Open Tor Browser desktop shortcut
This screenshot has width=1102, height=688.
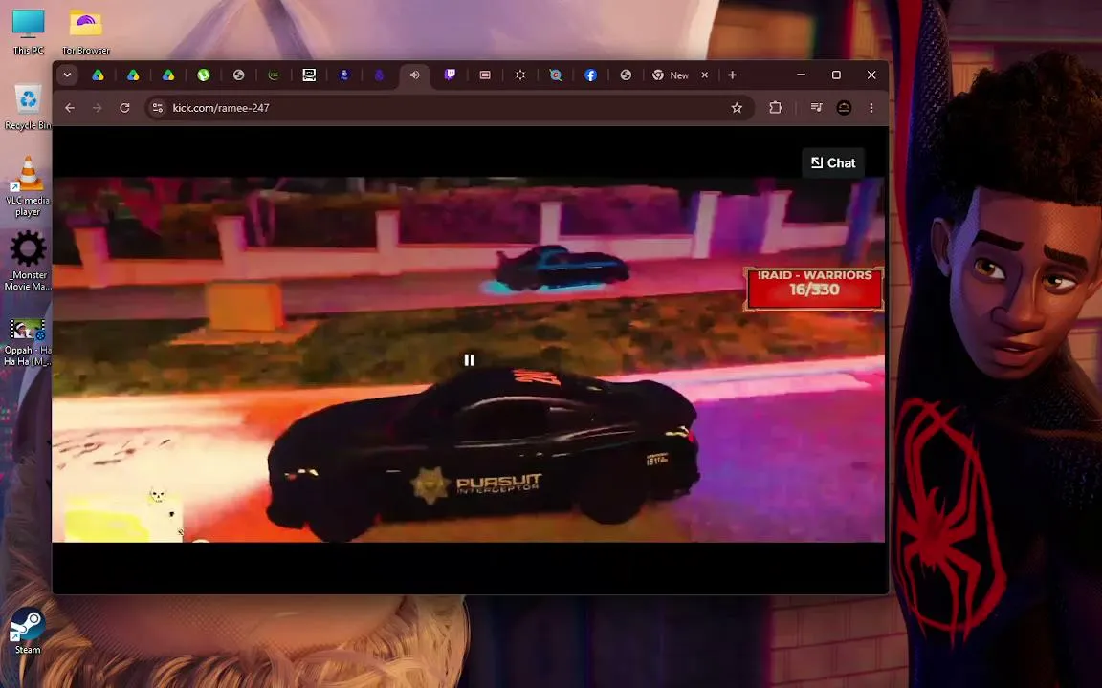[x=86, y=32]
